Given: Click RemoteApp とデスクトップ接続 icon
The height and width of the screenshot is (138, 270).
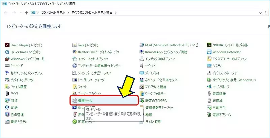Looking at the screenshot, I should tap(141, 52).
